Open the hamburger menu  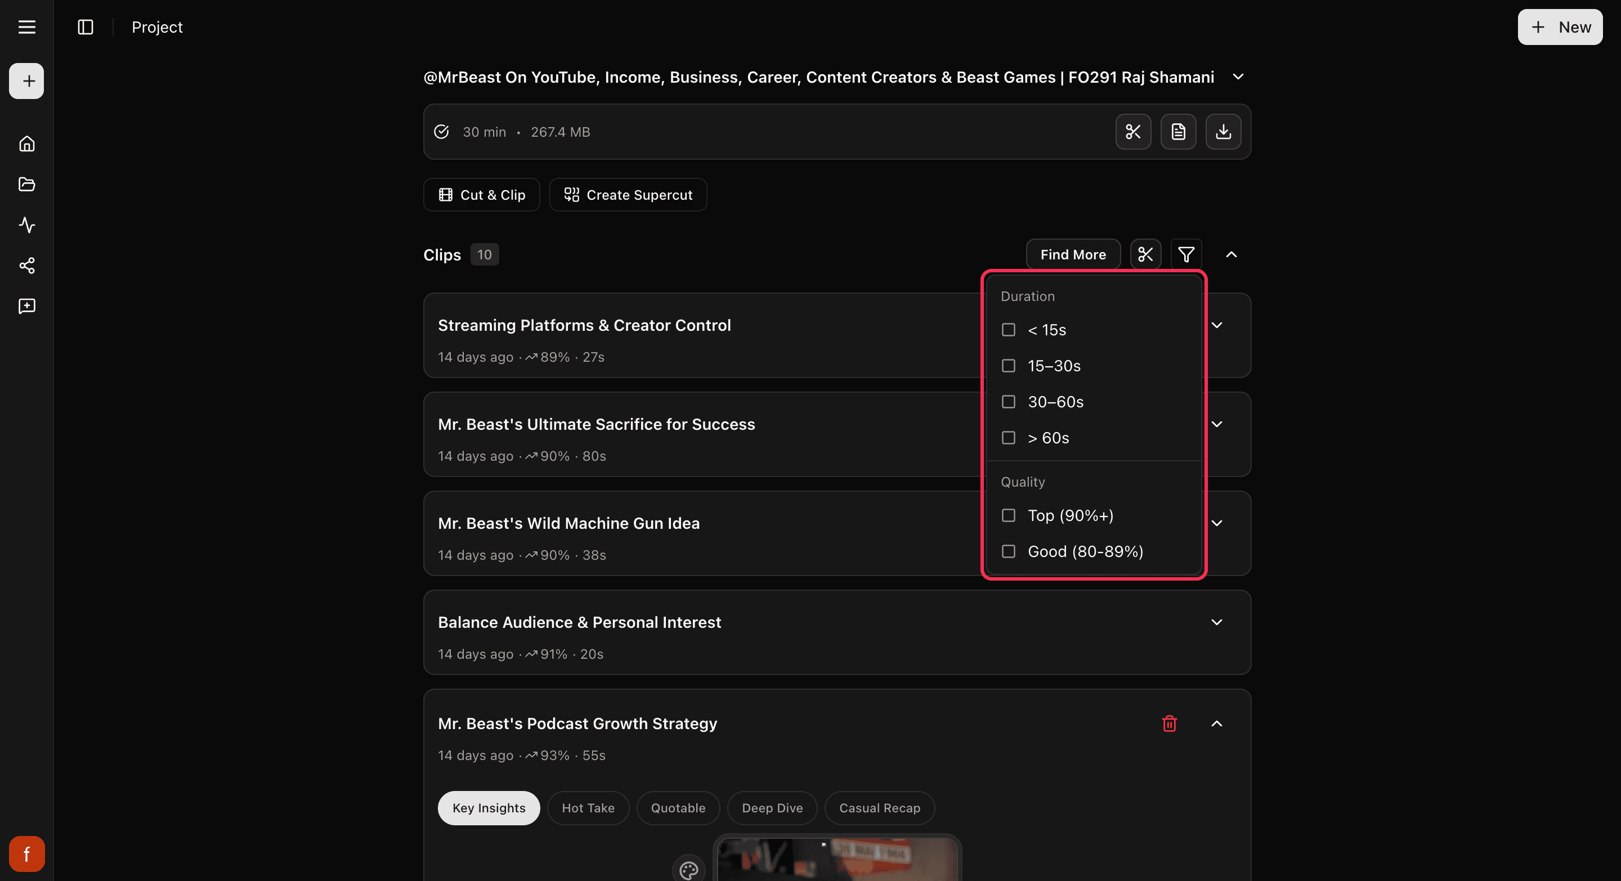point(26,27)
